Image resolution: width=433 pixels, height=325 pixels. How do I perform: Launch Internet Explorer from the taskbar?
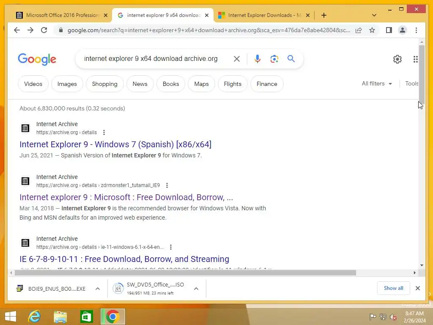click(x=35, y=317)
